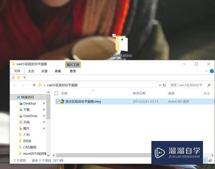The image size is (215, 169).
Task: Click the folder icon in address bar
Action: [x=40, y=85]
